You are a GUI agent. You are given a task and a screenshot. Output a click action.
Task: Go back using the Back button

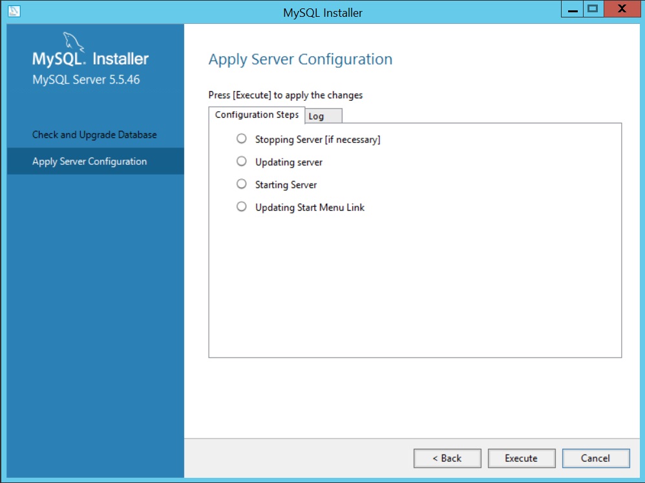click(x=447, y=458)
